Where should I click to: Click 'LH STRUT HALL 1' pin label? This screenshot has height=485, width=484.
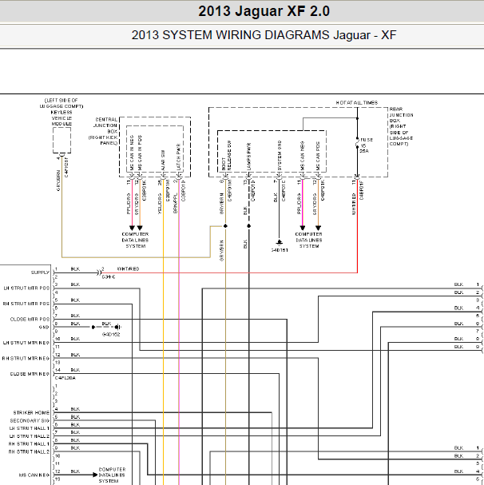pyautogui.click(x=30, y=428)
